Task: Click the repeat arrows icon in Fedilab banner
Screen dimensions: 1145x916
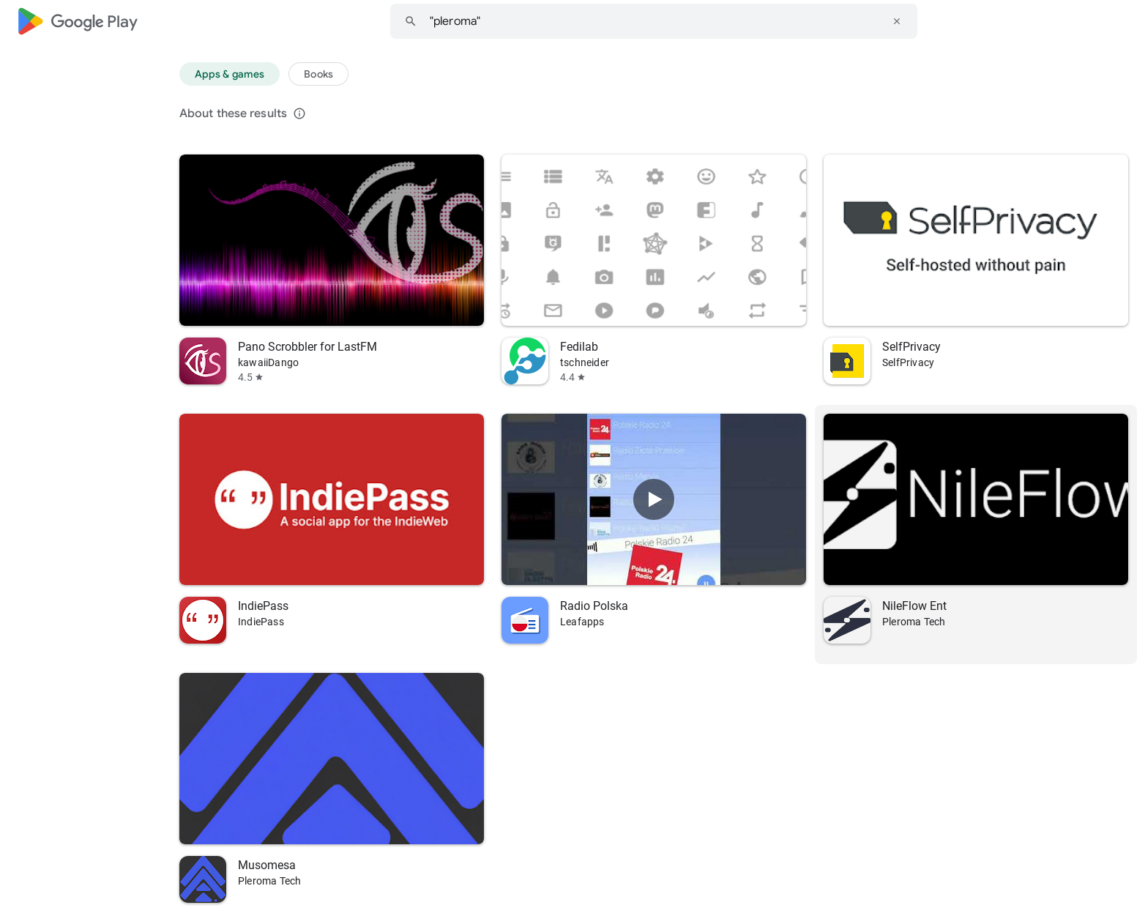Action: pyautogui.click(x=757, y=310)
